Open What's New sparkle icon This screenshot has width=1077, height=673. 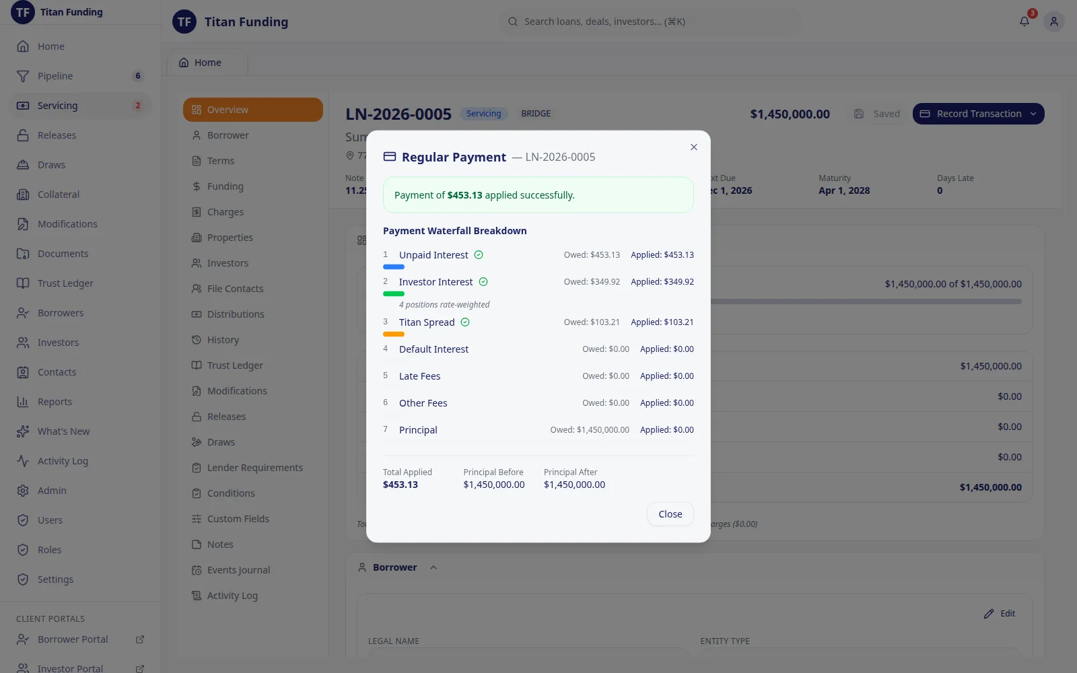(x=23, y=431)
